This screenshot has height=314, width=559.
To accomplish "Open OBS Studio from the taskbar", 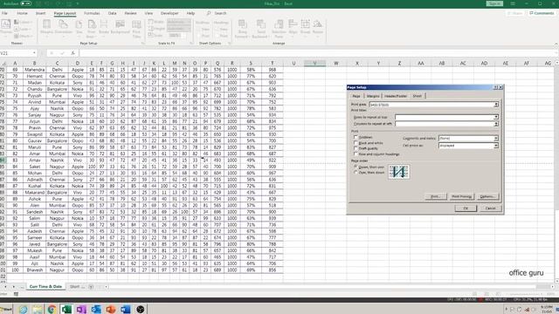I will 140,309.
